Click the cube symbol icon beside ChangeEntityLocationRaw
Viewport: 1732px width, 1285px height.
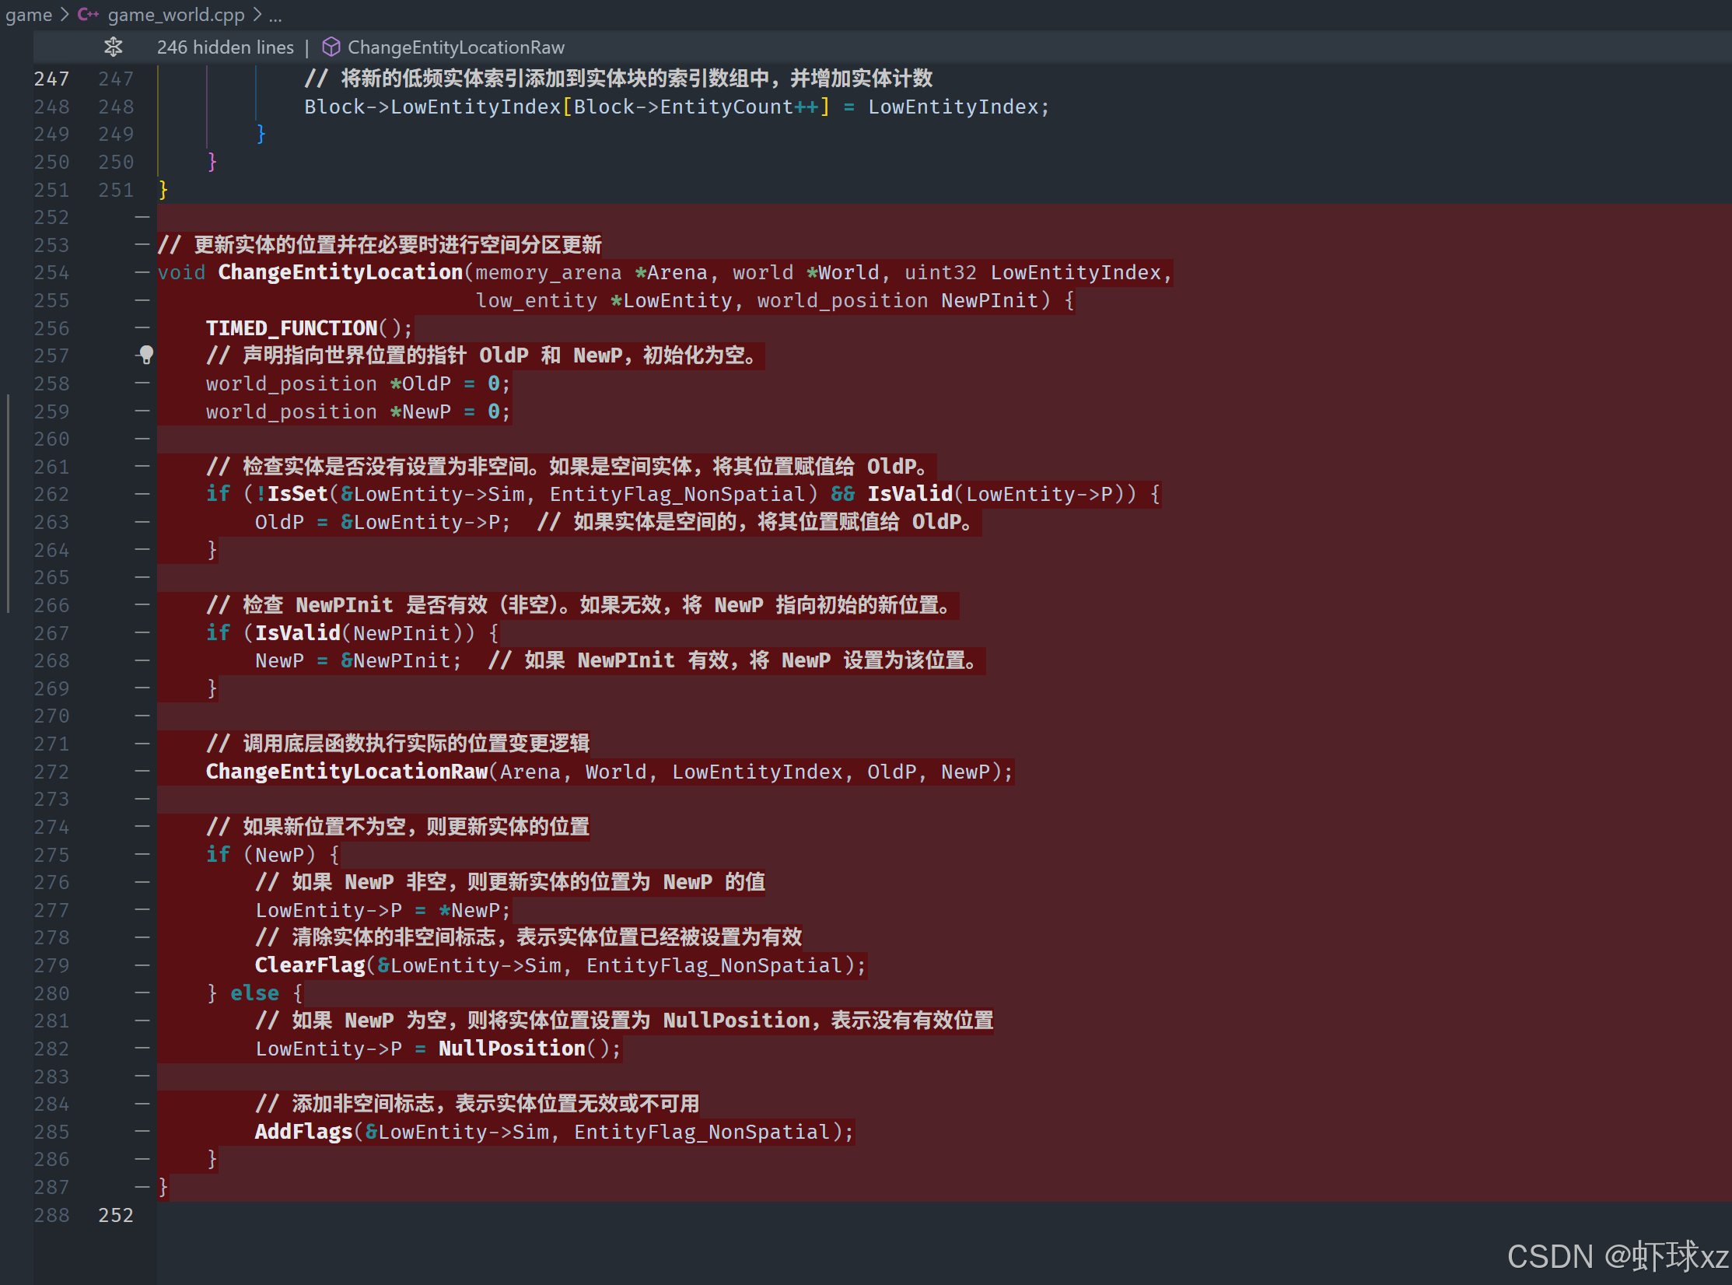(x=331, y=47)
